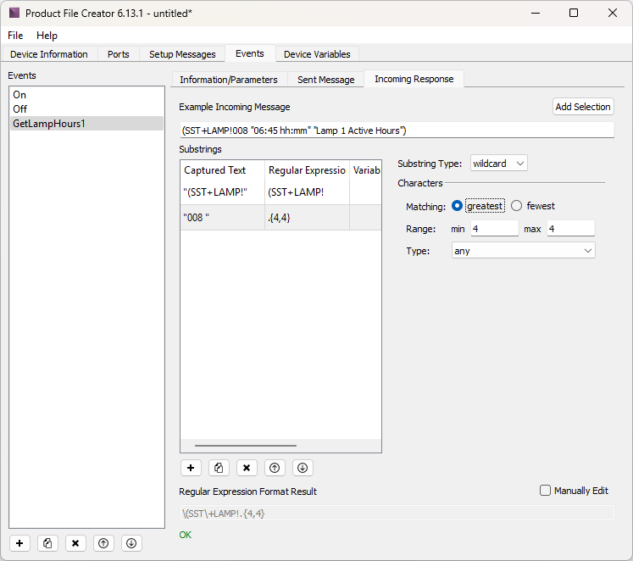Click the Add Selection button
The width and height of the screenshot is (633, 561).
pyautogui.click(x=582, y=107)
